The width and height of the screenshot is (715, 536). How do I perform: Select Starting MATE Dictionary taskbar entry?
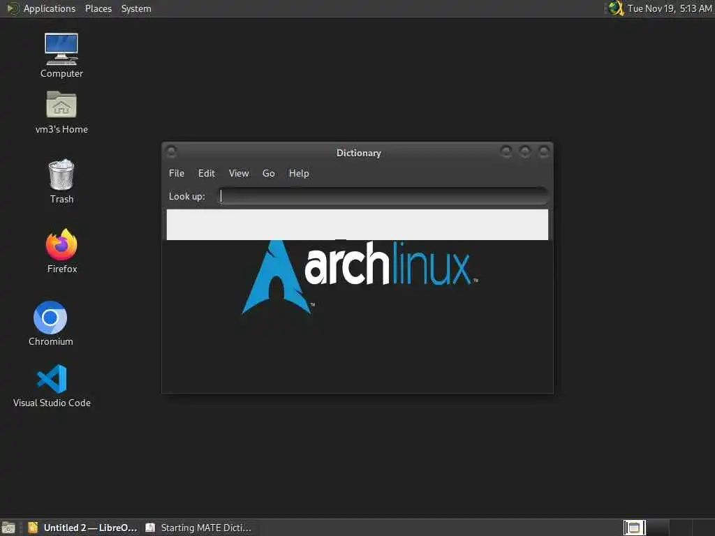(198, 528)
